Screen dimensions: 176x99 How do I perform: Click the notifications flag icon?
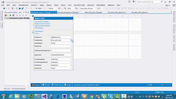(134, 2)
